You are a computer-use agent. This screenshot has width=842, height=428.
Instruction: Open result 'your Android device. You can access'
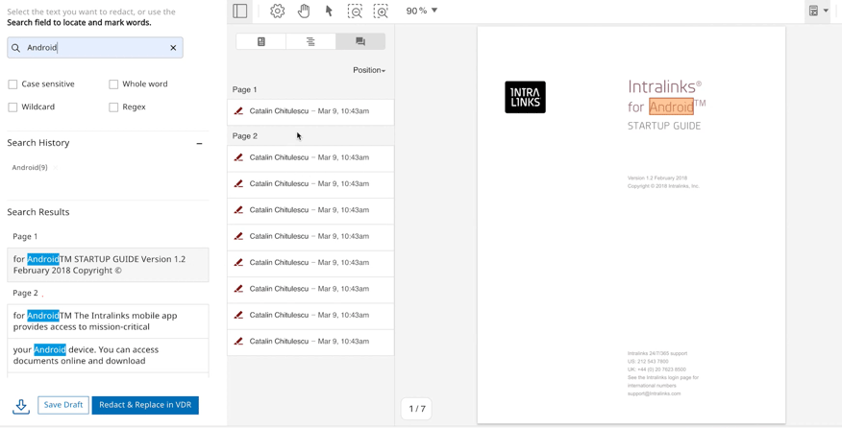pyautogui.click(x=108, y=355)
